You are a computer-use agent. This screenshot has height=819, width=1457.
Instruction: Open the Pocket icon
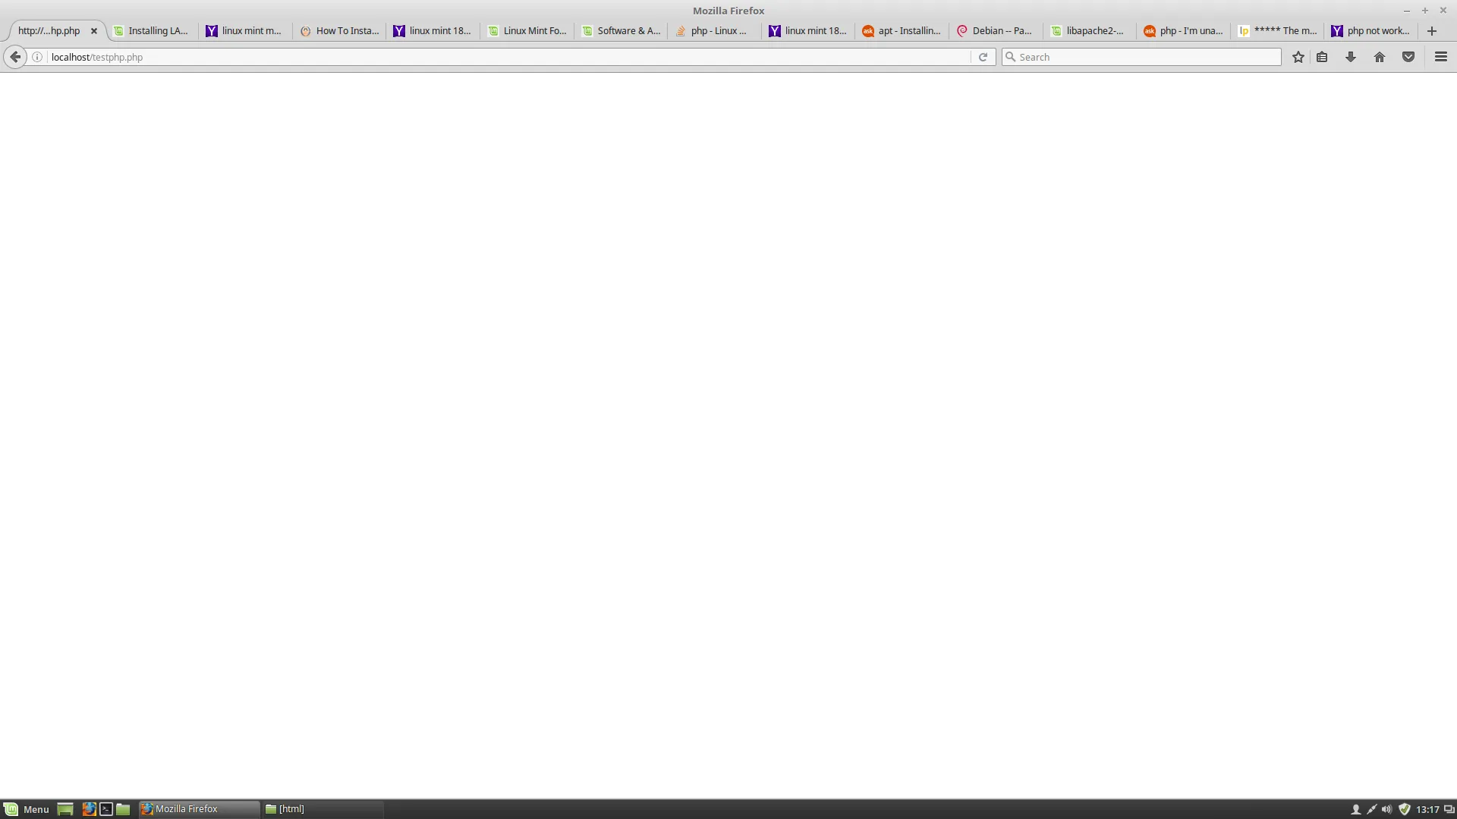coord(1408,57)
